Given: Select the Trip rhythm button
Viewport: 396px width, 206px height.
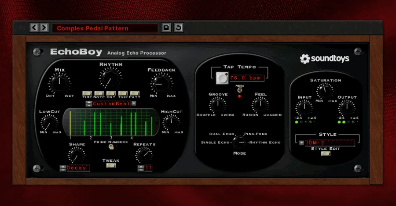Looking at the screenshot, I should pos(123,93).
